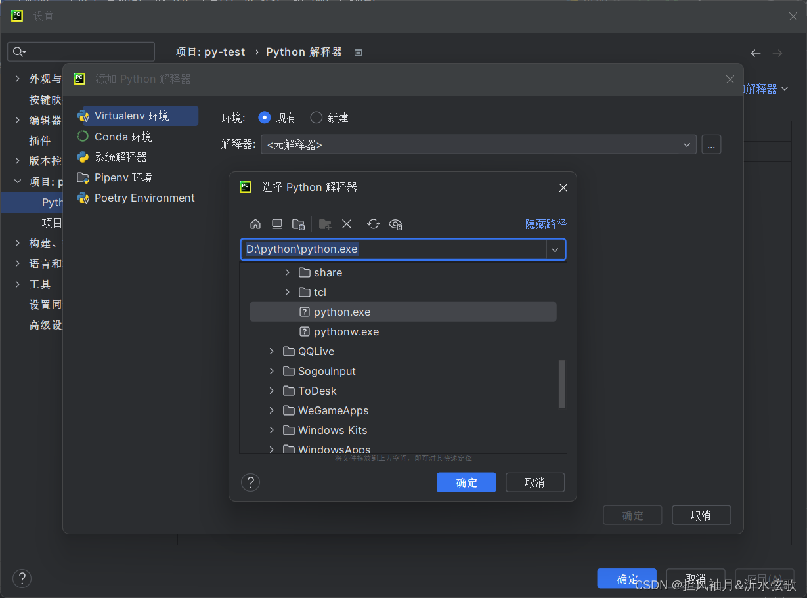Click the Conda environment icon
This screenshot has width=807, height=598.
tap(83, 137)
